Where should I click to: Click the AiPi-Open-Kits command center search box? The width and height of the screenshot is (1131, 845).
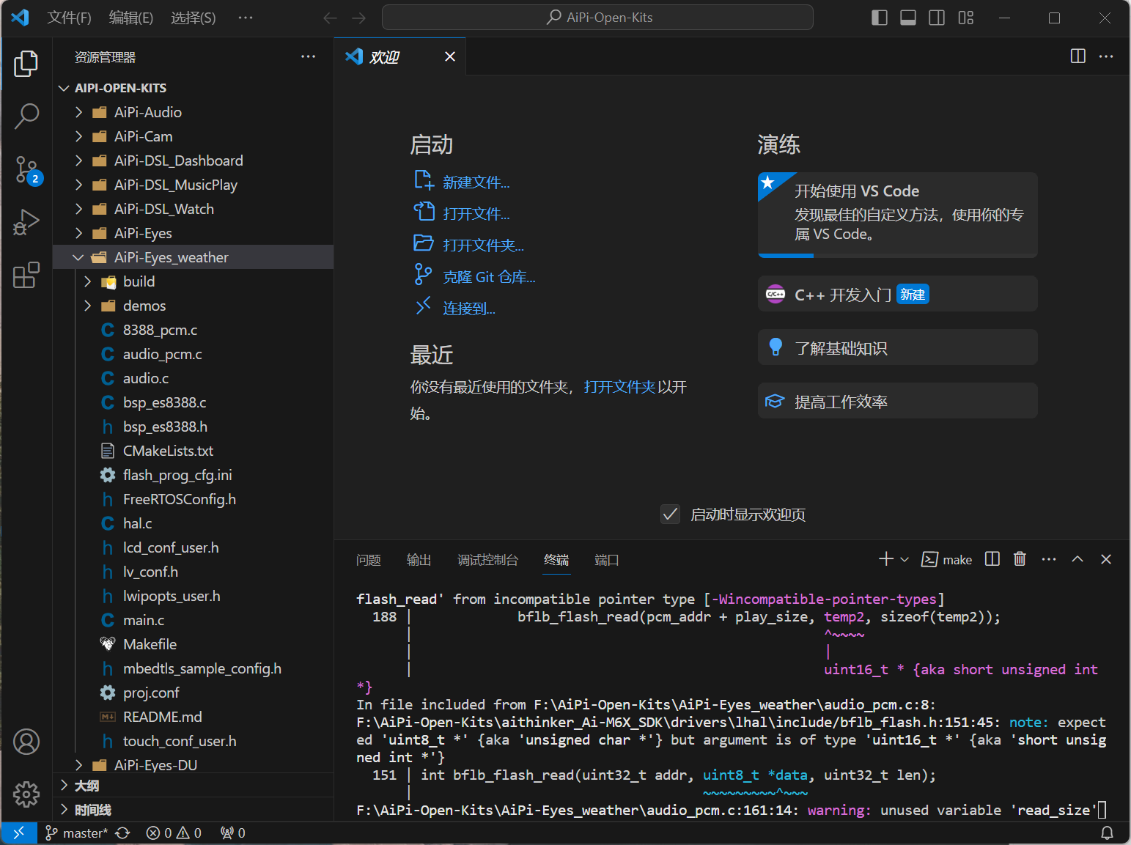point(597,18)
